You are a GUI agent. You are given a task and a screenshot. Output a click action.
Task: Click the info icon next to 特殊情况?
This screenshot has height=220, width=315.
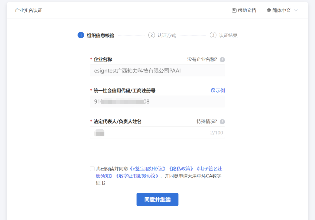pyautogui.click(x=222, y=122)
